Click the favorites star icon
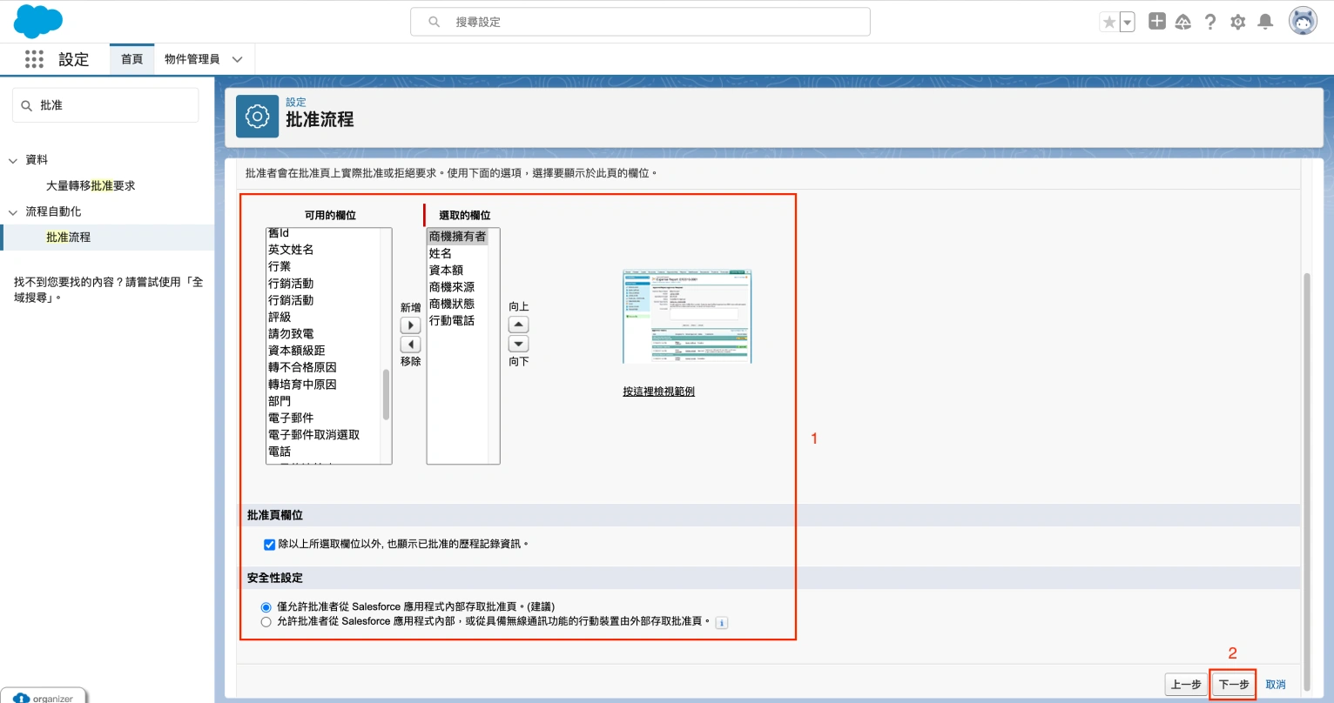1334x703 pixels. click(1108, 22)
